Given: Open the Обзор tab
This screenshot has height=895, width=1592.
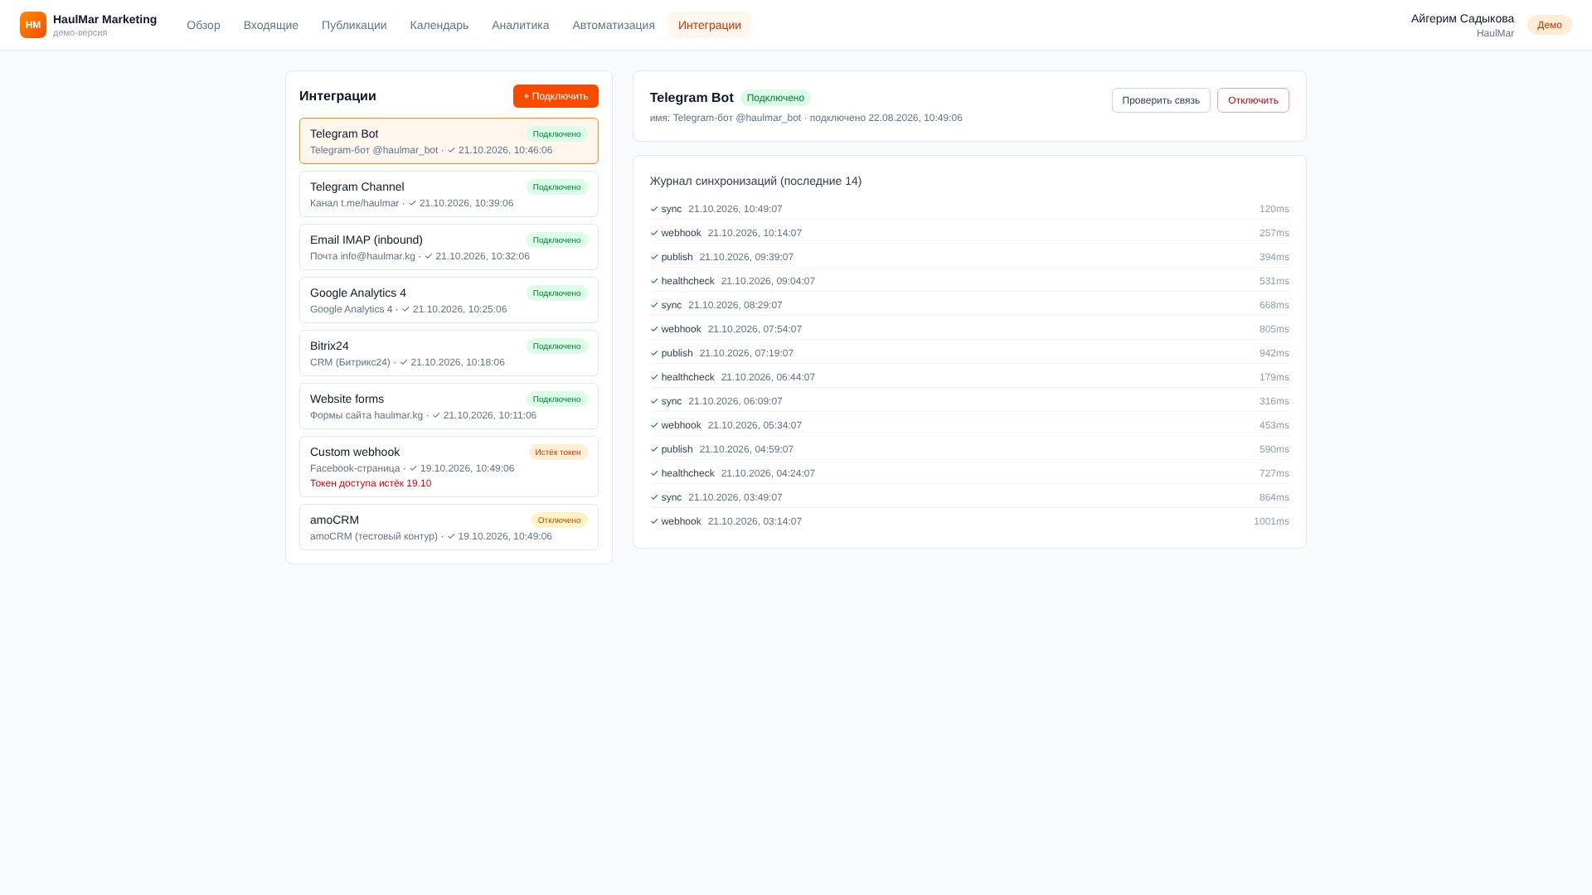Looking at the screenshot, I should [203, 25].
